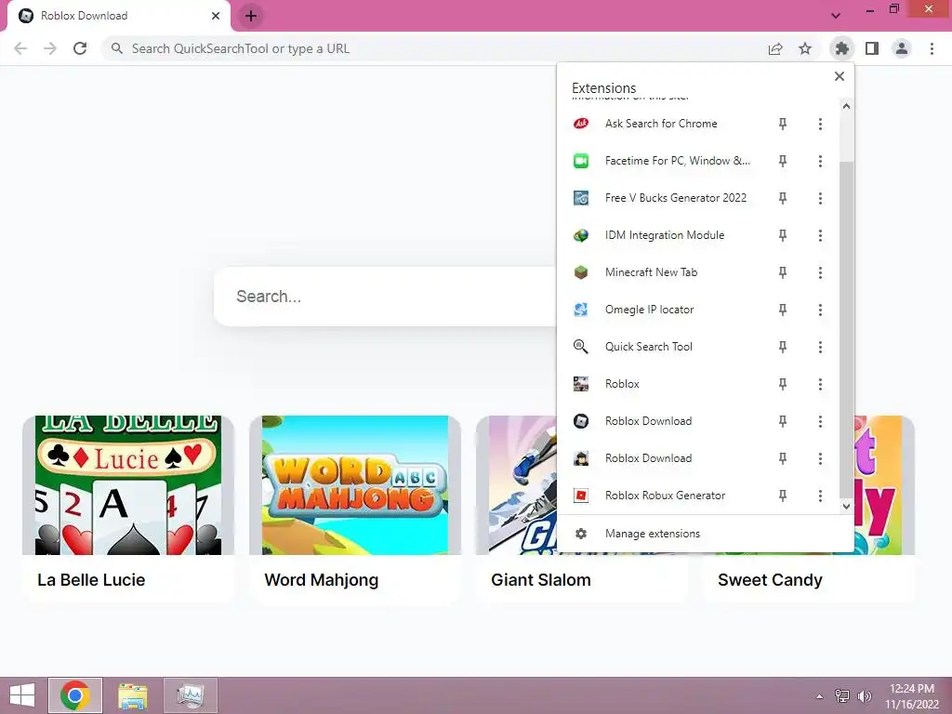
Task: Click the Ask Search for Chrome extension icon
Action: [581, 124]
